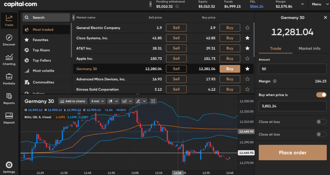The image size is (330, 175).
Task: Expand the chart to fullscreen
Action: 153,101
